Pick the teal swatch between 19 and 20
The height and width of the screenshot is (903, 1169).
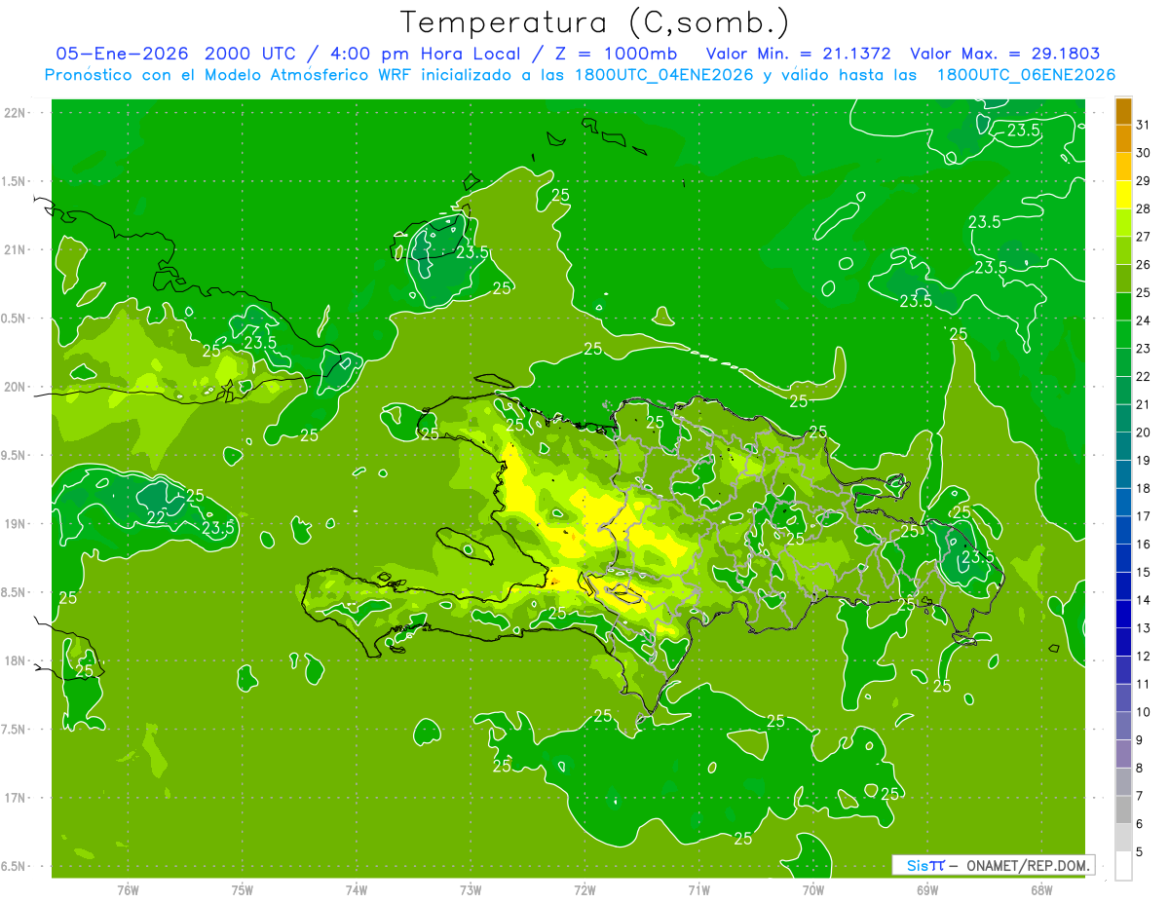pos(1123,446)
